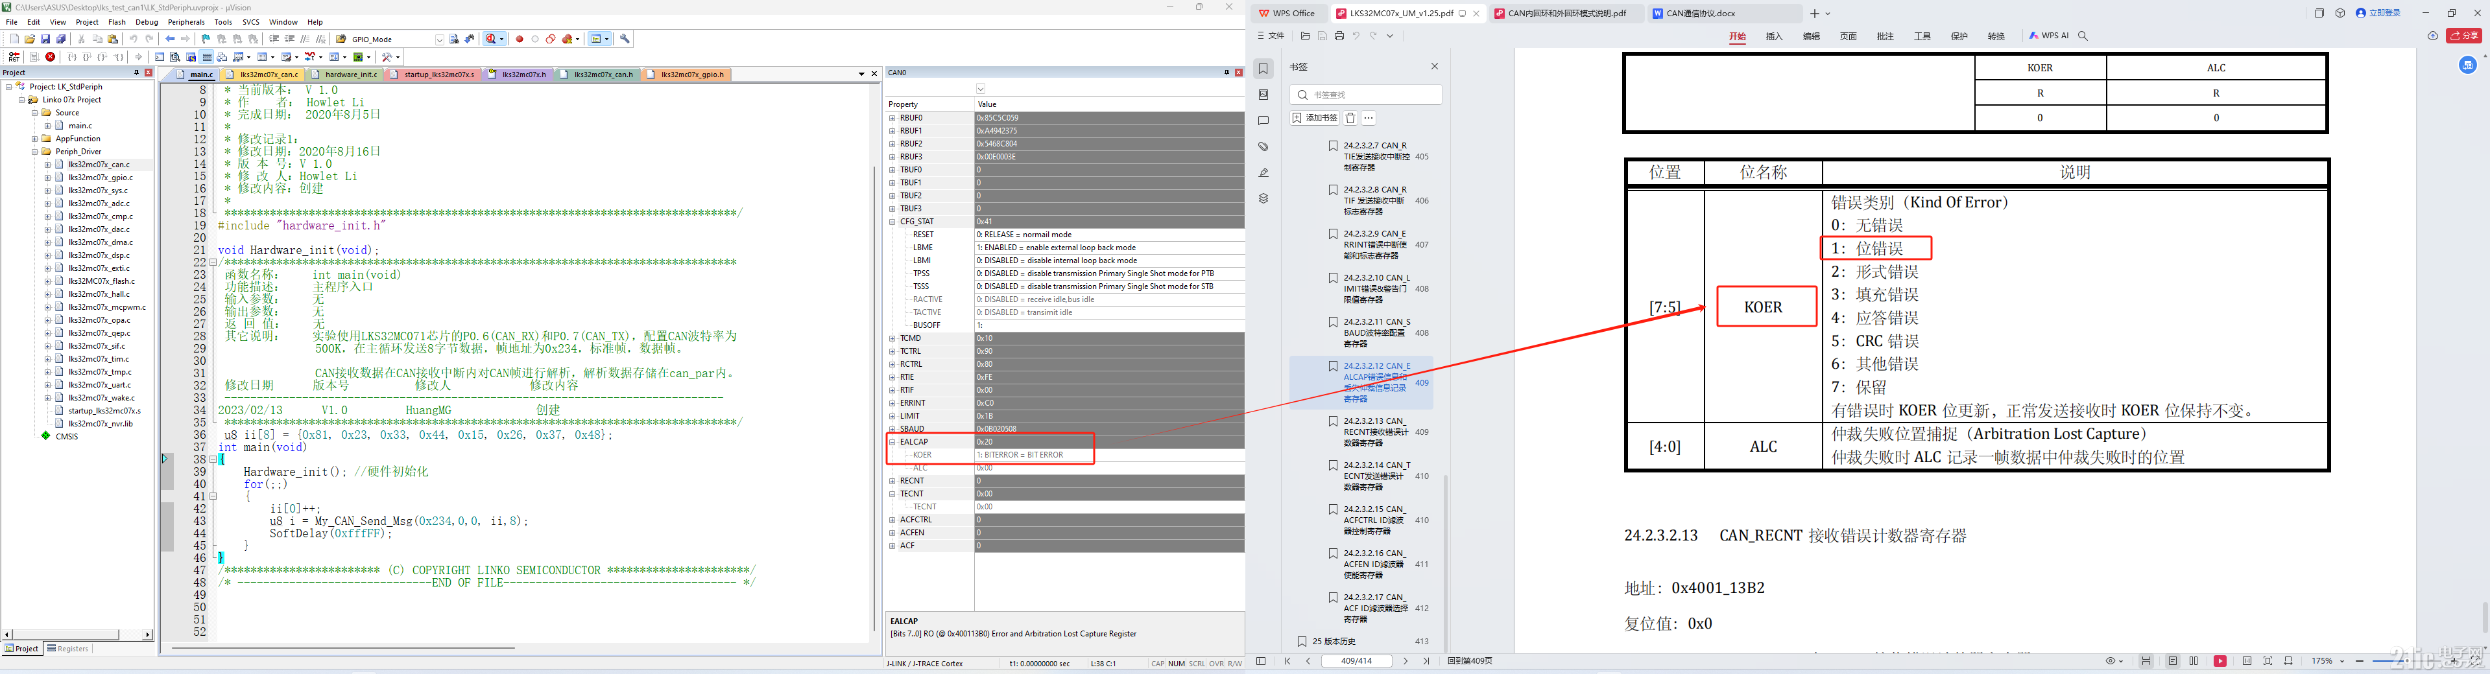Click the Show Next Statement arrow icon
The width and height of the screenshot is (2490, 674).
tap(138, 57)
